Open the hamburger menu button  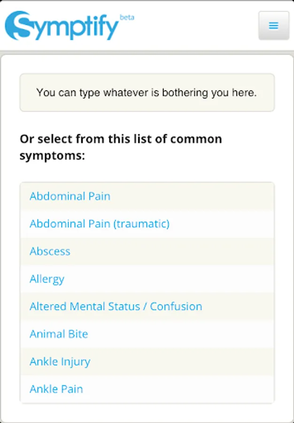(273, 25)
